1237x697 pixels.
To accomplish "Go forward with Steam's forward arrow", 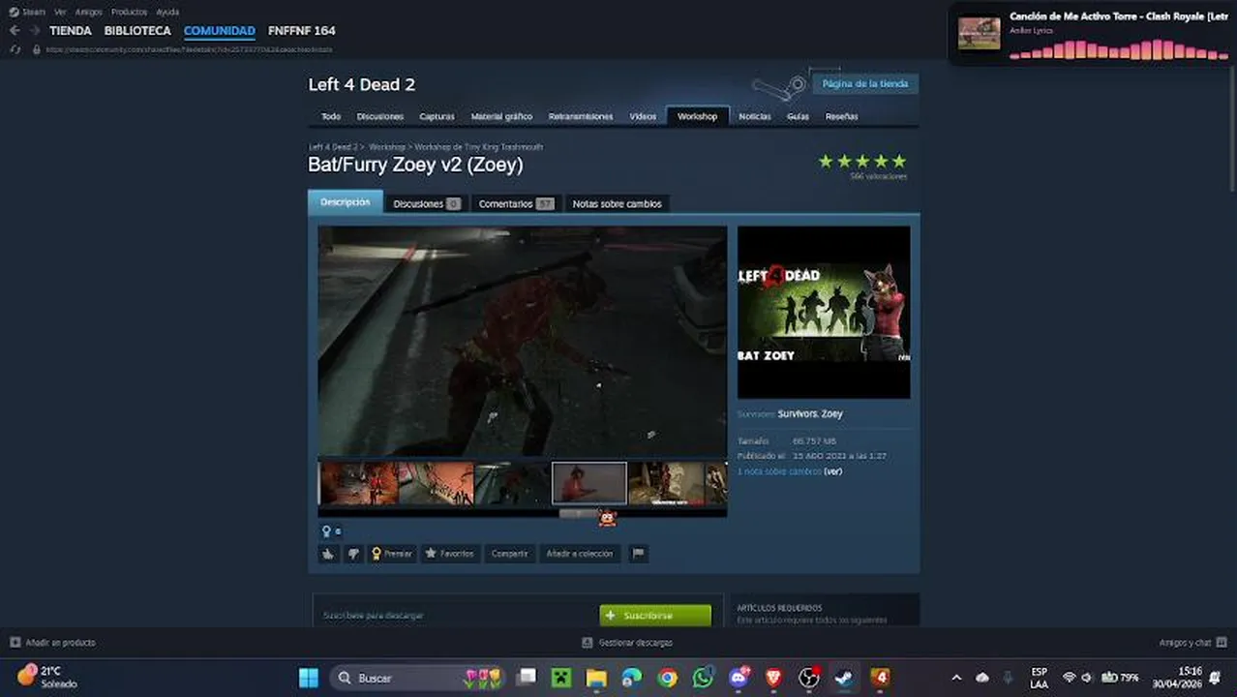I will click(x=35, y=30).
